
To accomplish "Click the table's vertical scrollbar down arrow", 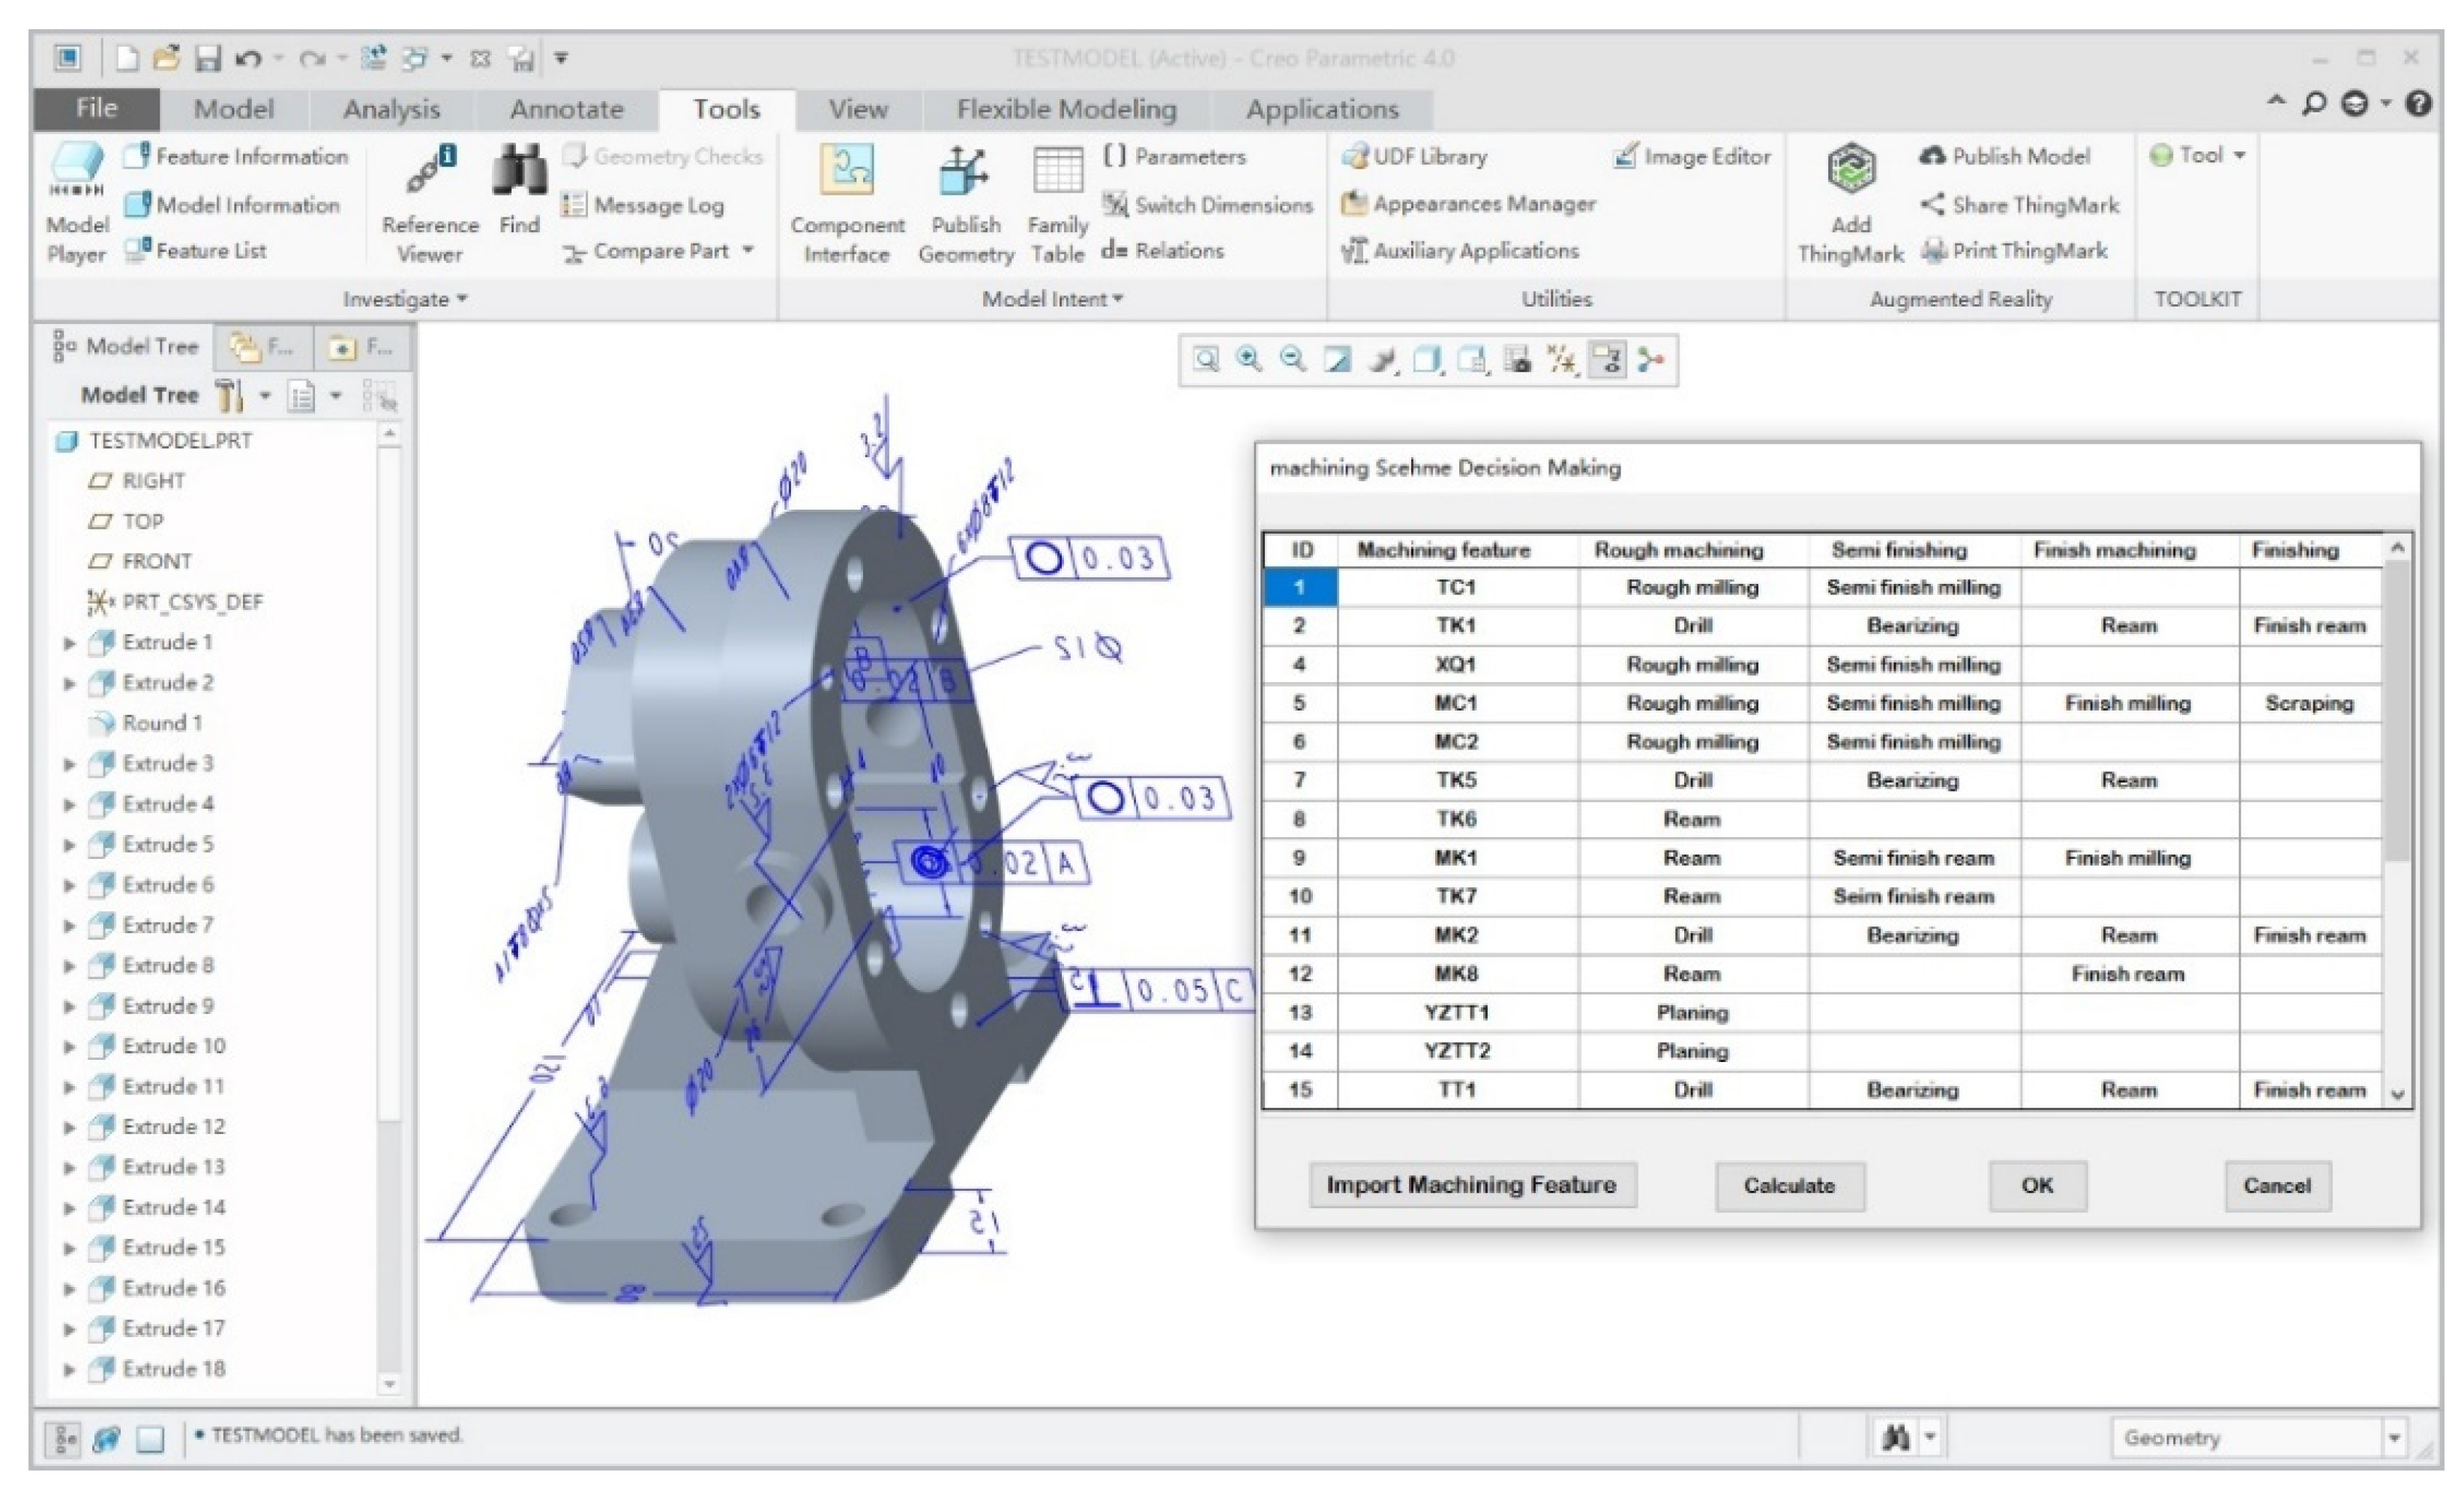I will pyautogui.click(x=2397, y=1095).
